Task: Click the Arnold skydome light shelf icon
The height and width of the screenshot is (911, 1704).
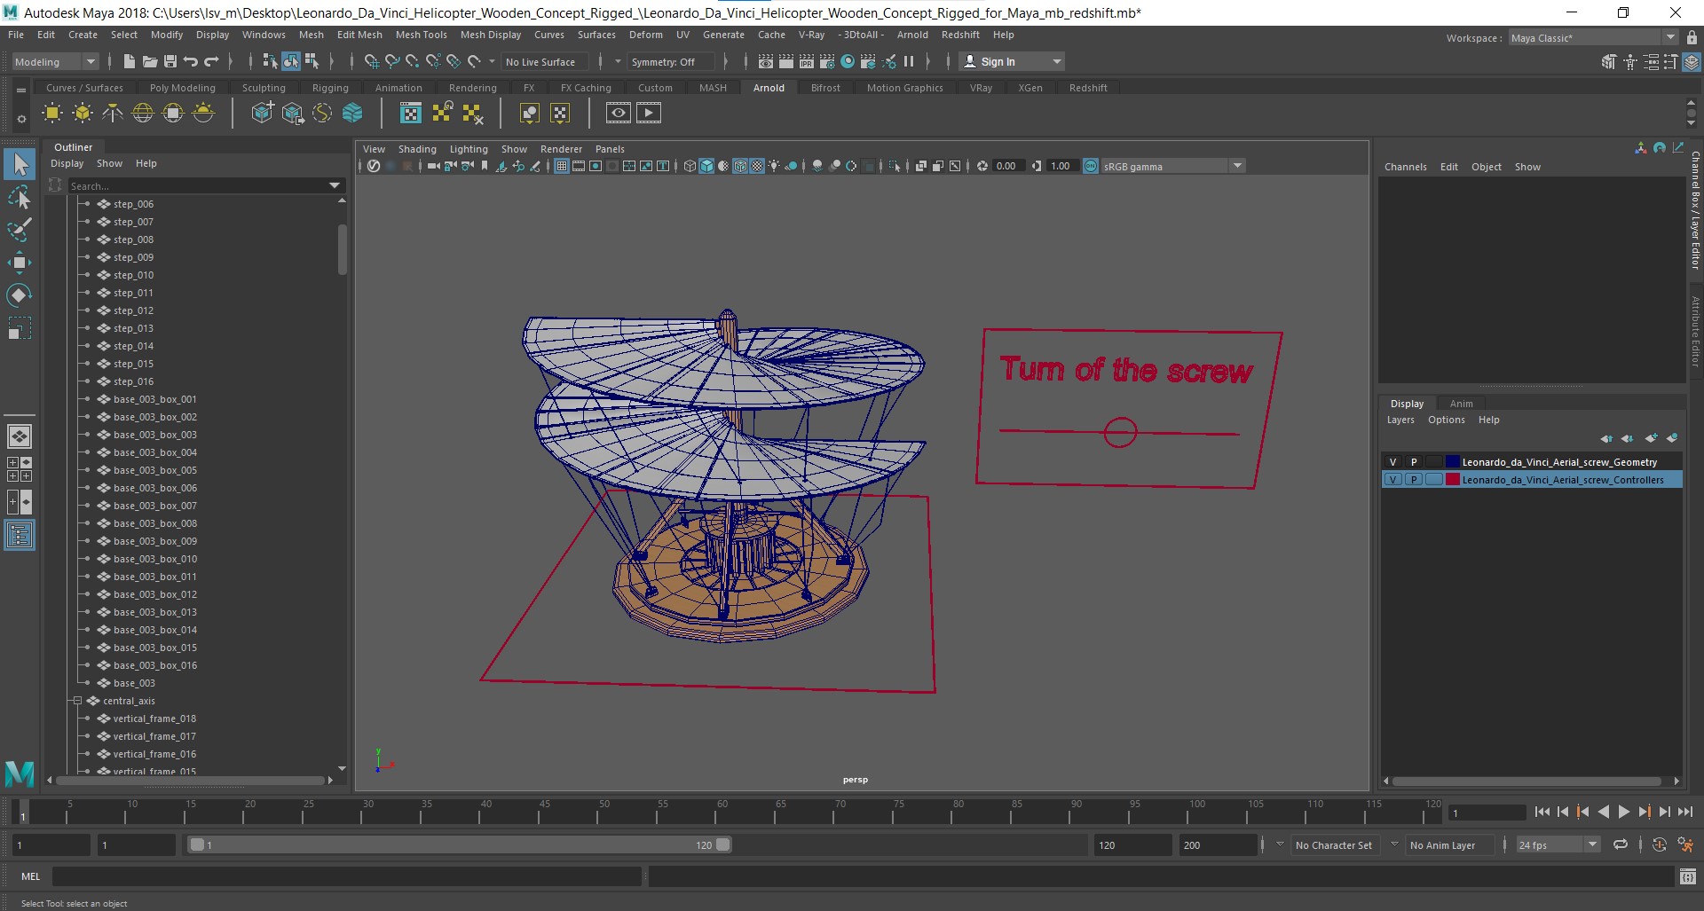Action: 143,113
